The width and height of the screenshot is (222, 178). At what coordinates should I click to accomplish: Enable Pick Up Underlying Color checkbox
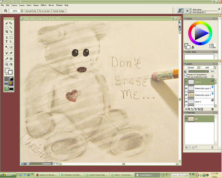point(185,77)
